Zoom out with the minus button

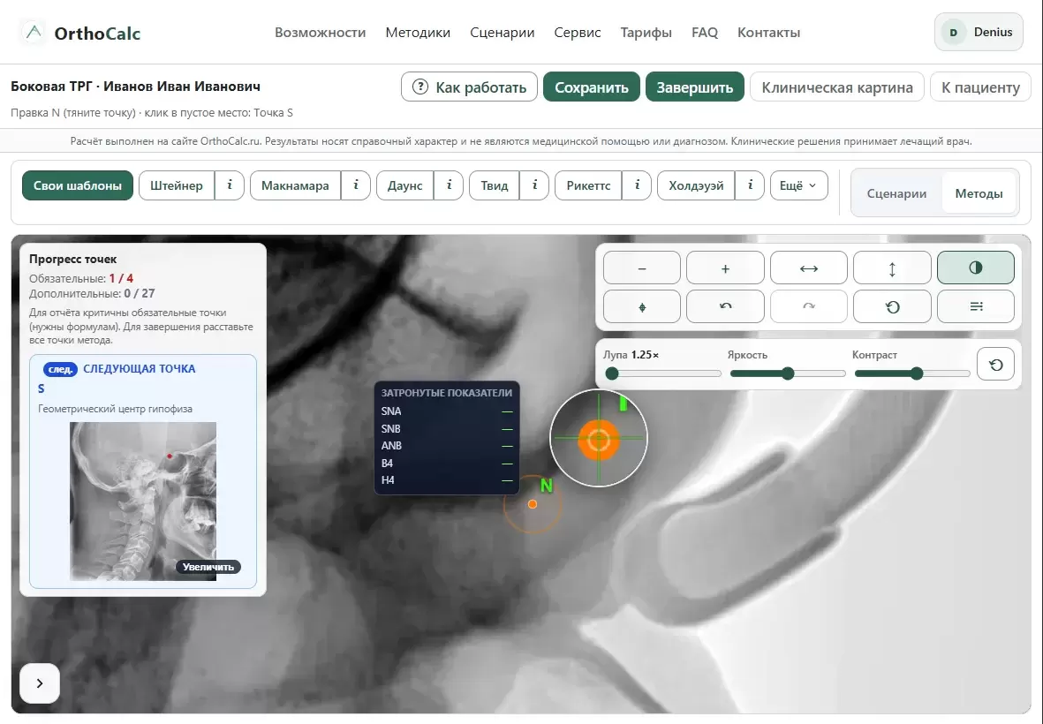click(x=642, y=268)
